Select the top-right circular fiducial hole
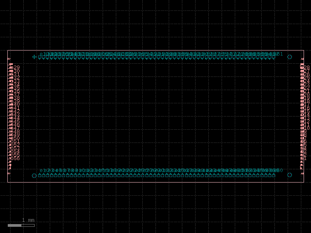 [x=290, y=57]
